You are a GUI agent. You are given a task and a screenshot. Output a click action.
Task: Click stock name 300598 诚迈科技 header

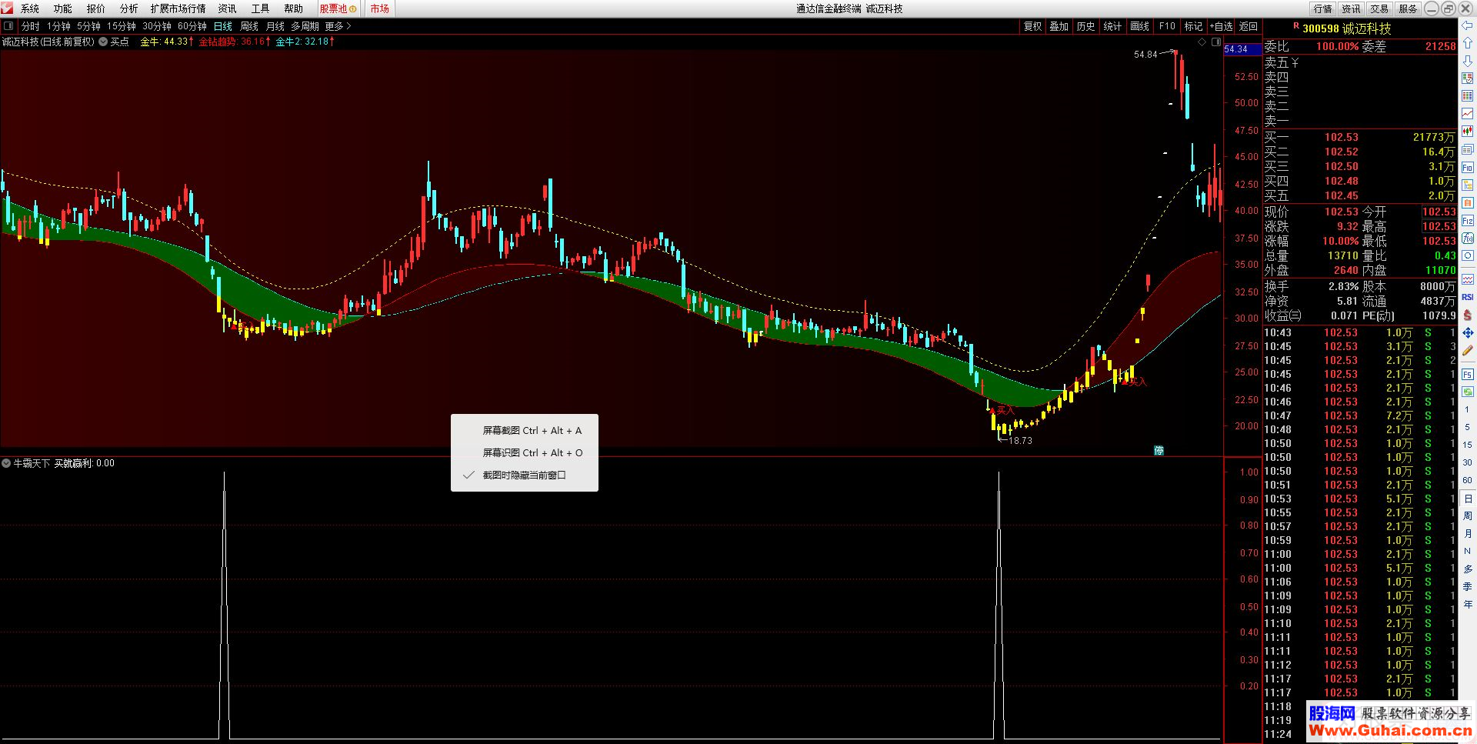click(x=1347, y=28)
